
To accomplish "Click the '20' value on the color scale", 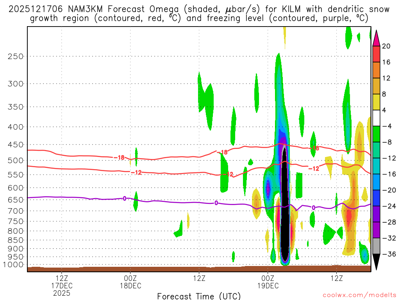I will click(386, 46).
